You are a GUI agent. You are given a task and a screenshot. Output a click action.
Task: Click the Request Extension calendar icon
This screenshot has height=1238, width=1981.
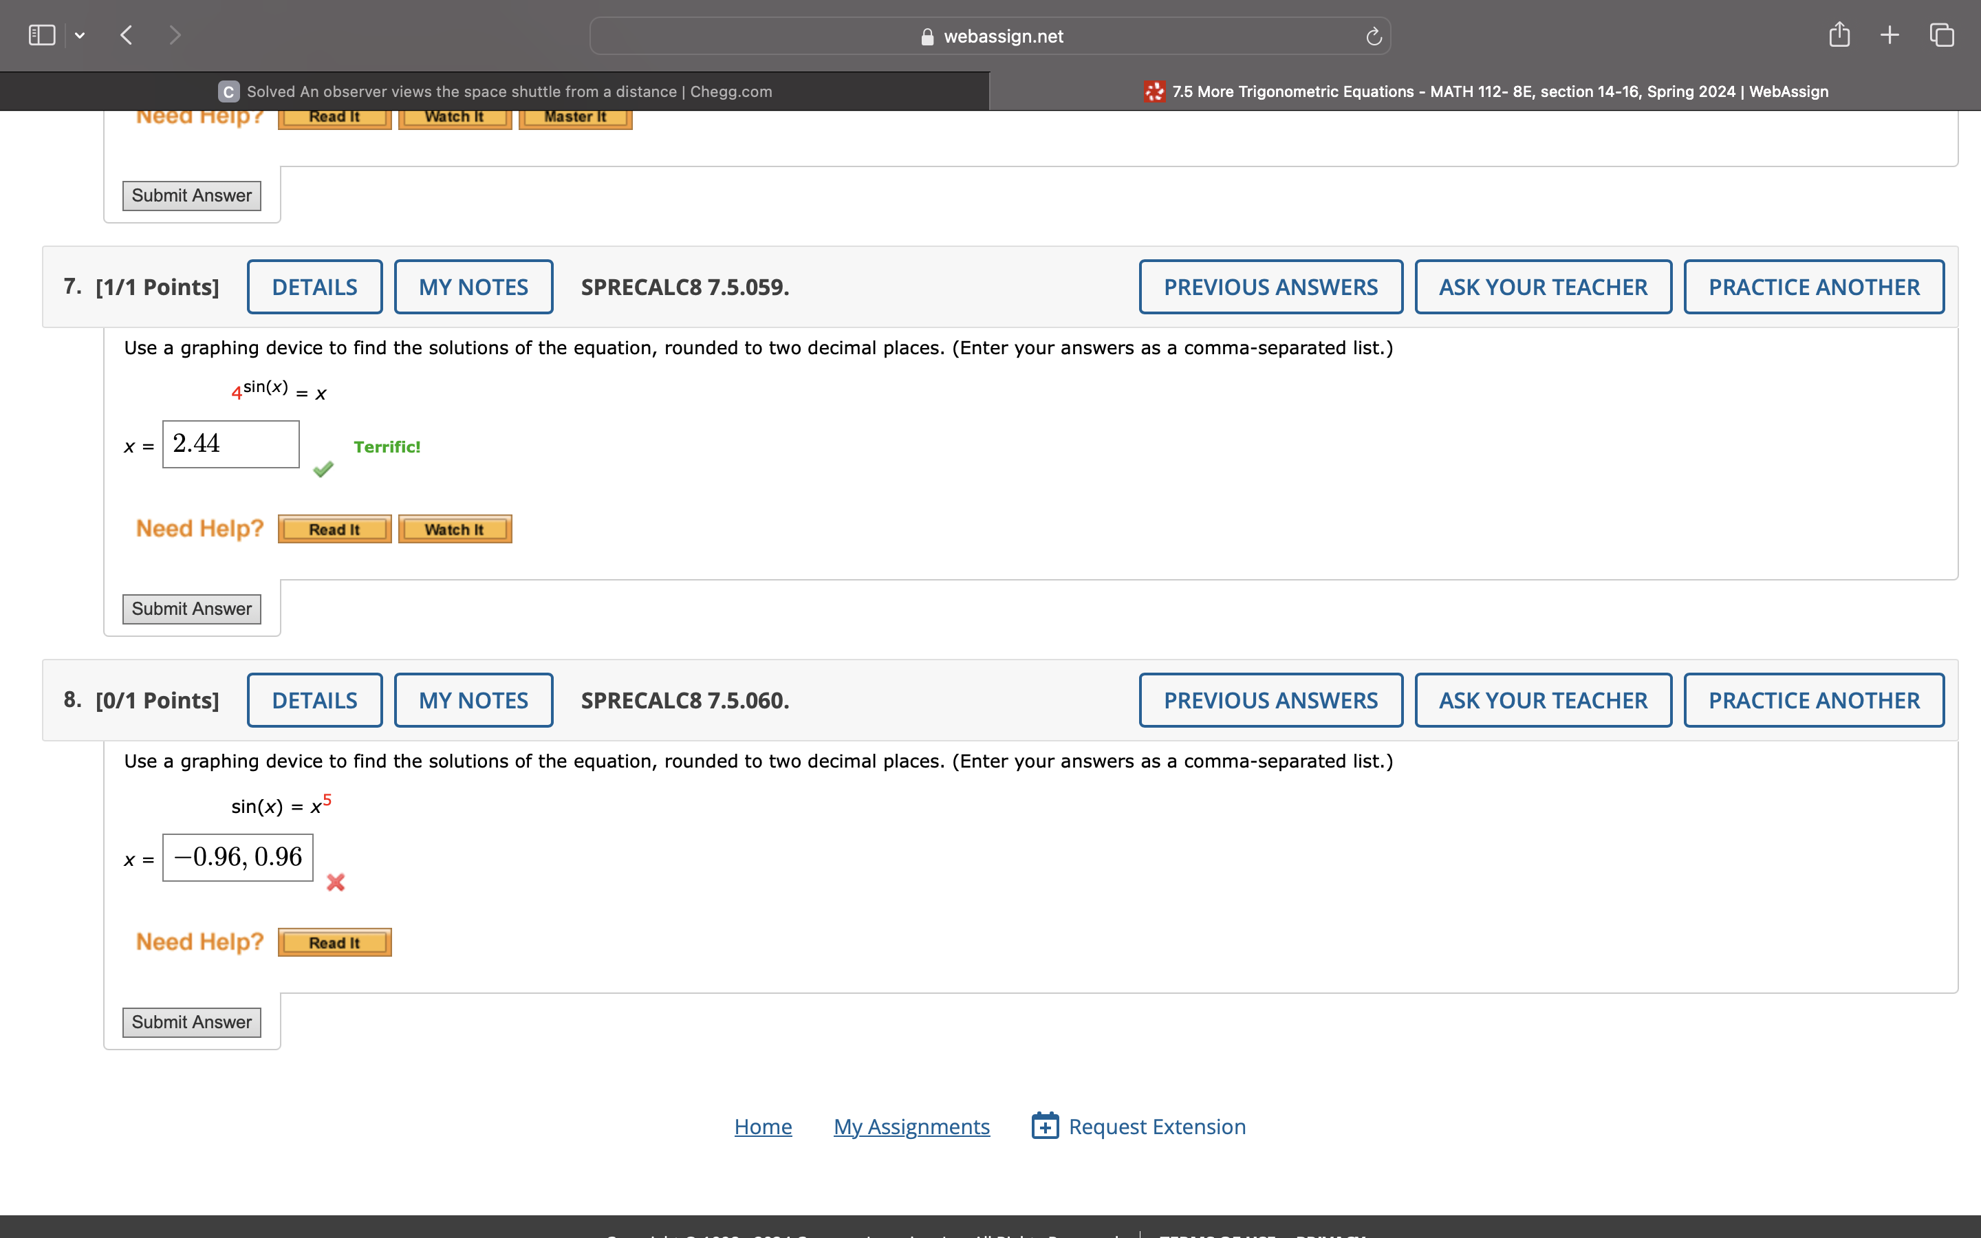pos(1045,1126)
